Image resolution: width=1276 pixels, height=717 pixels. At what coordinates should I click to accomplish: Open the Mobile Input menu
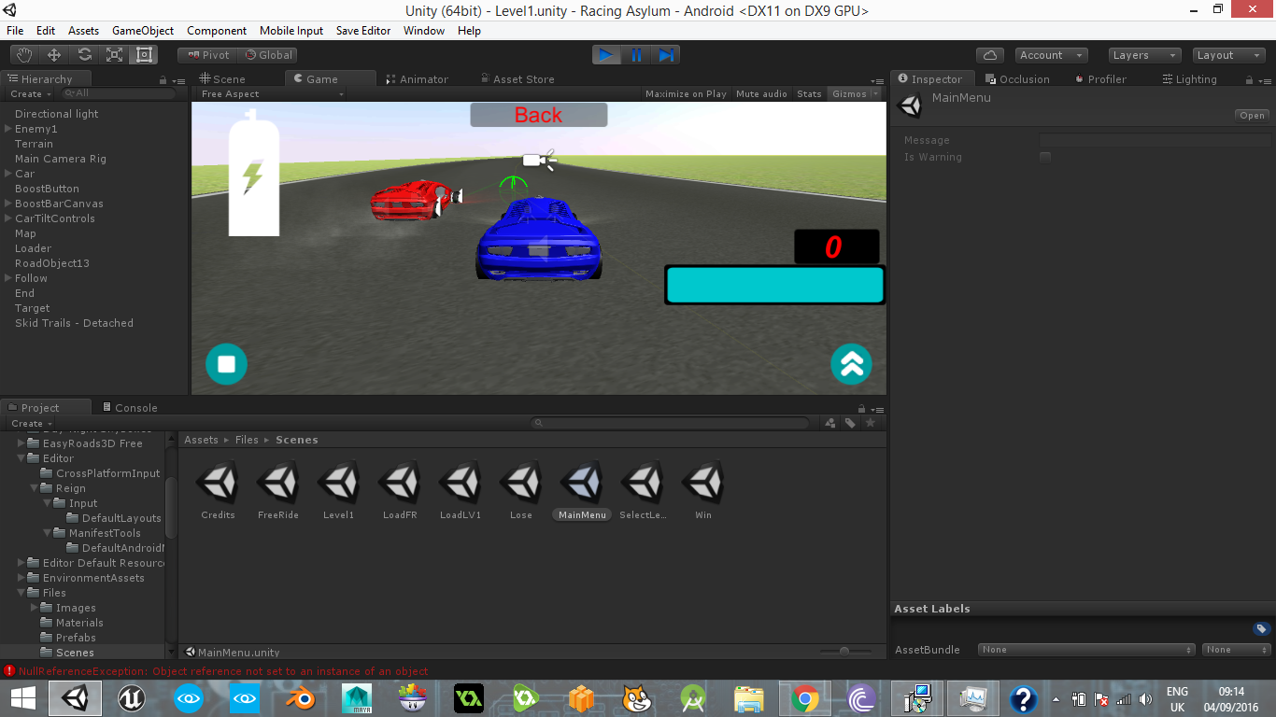pyautogui.click(x=291, y=31)
